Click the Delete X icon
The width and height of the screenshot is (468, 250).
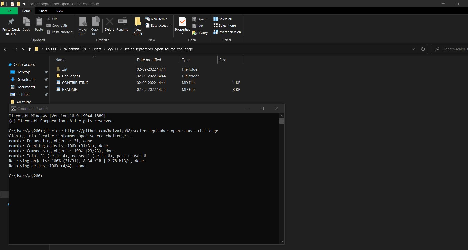[109, 22]
